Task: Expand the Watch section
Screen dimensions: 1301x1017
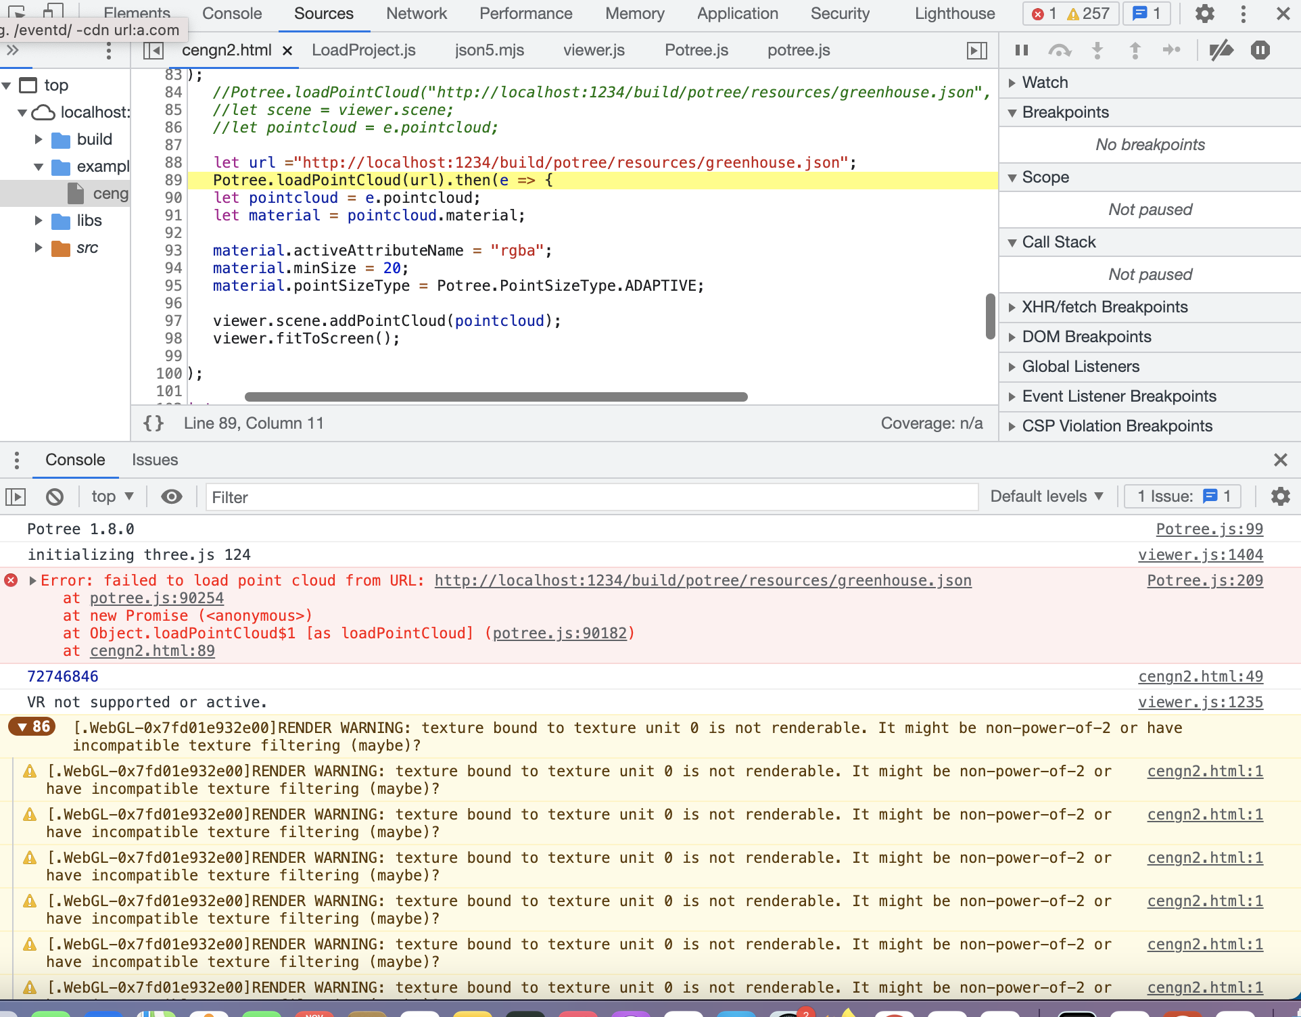Action: click(x=1044, y=82)
